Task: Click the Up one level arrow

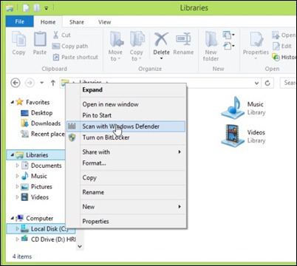Action: (x=53, y=83)
